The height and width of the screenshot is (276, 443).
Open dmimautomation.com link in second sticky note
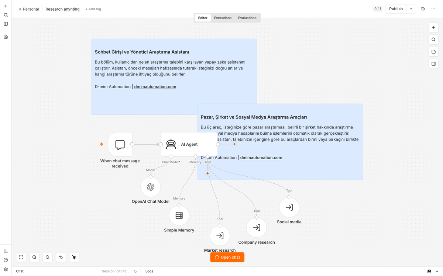click(261, 158)
